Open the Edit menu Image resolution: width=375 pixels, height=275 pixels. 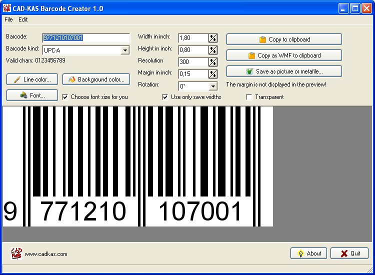[23, 19]
